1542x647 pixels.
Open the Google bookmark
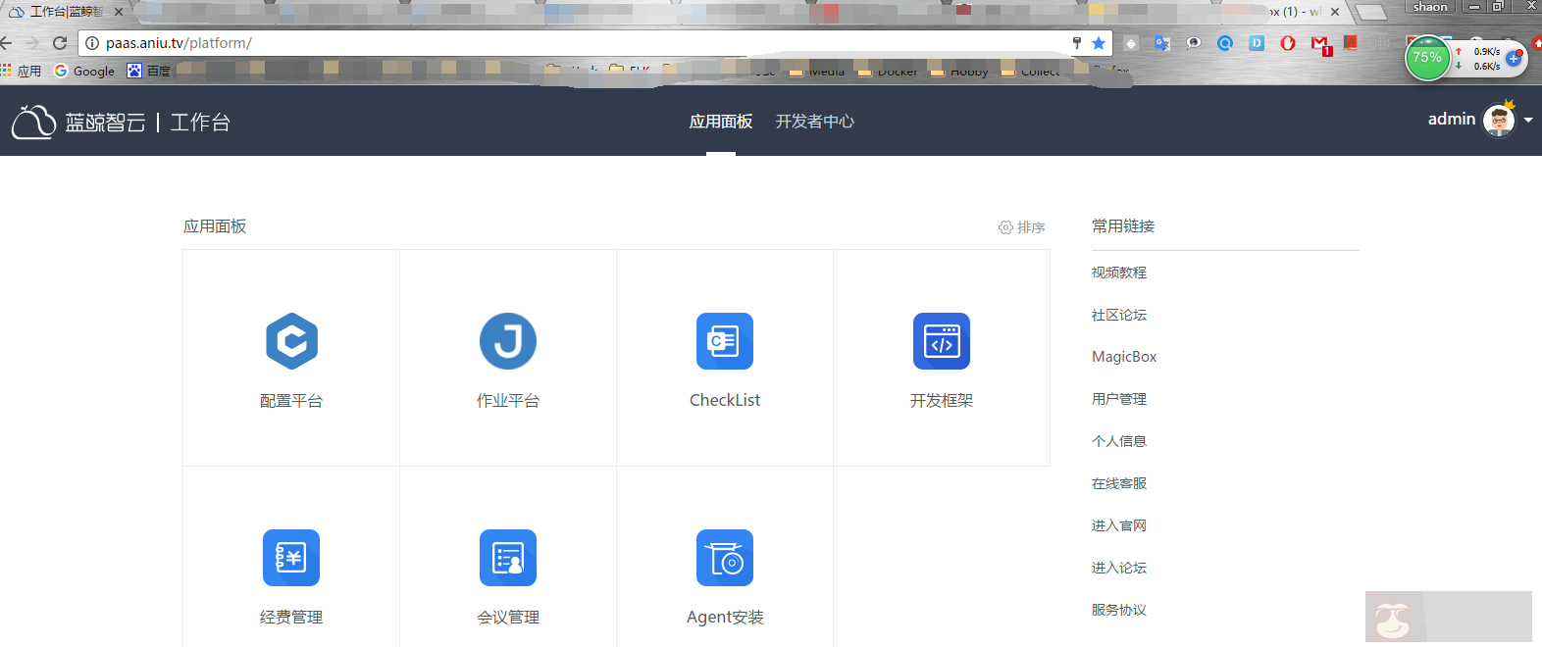pos(84,71)
